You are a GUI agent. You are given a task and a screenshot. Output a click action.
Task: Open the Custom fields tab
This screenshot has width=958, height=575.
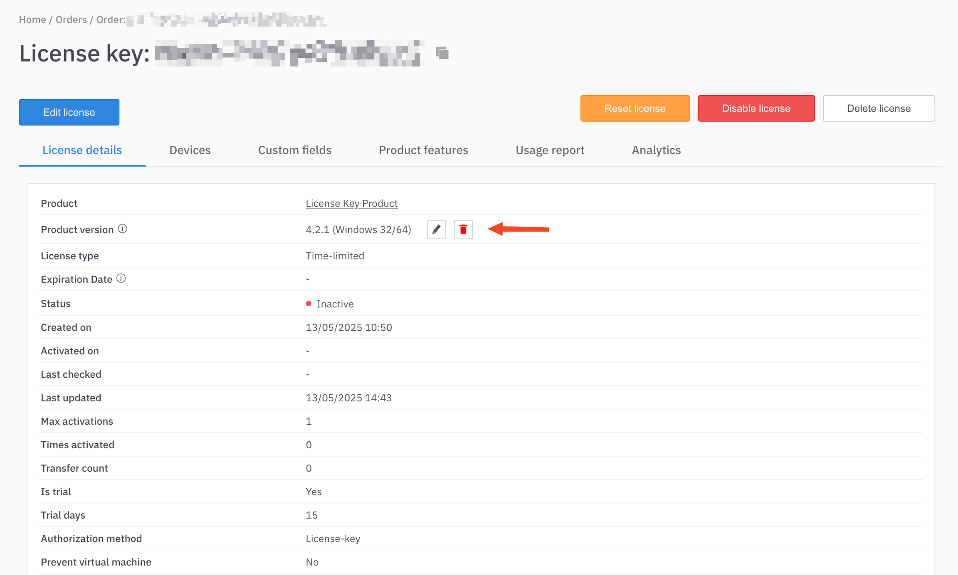tap(294, 150)
